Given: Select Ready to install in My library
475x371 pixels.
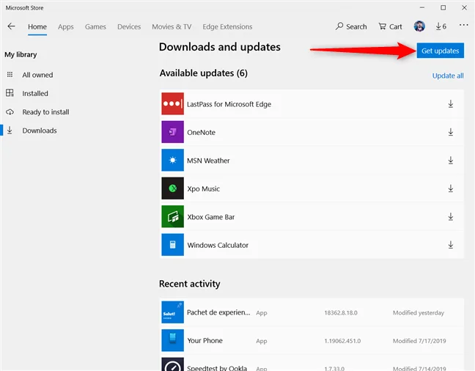Looking at the screenshot, I should pyautogui.click(x=45, y=112).
